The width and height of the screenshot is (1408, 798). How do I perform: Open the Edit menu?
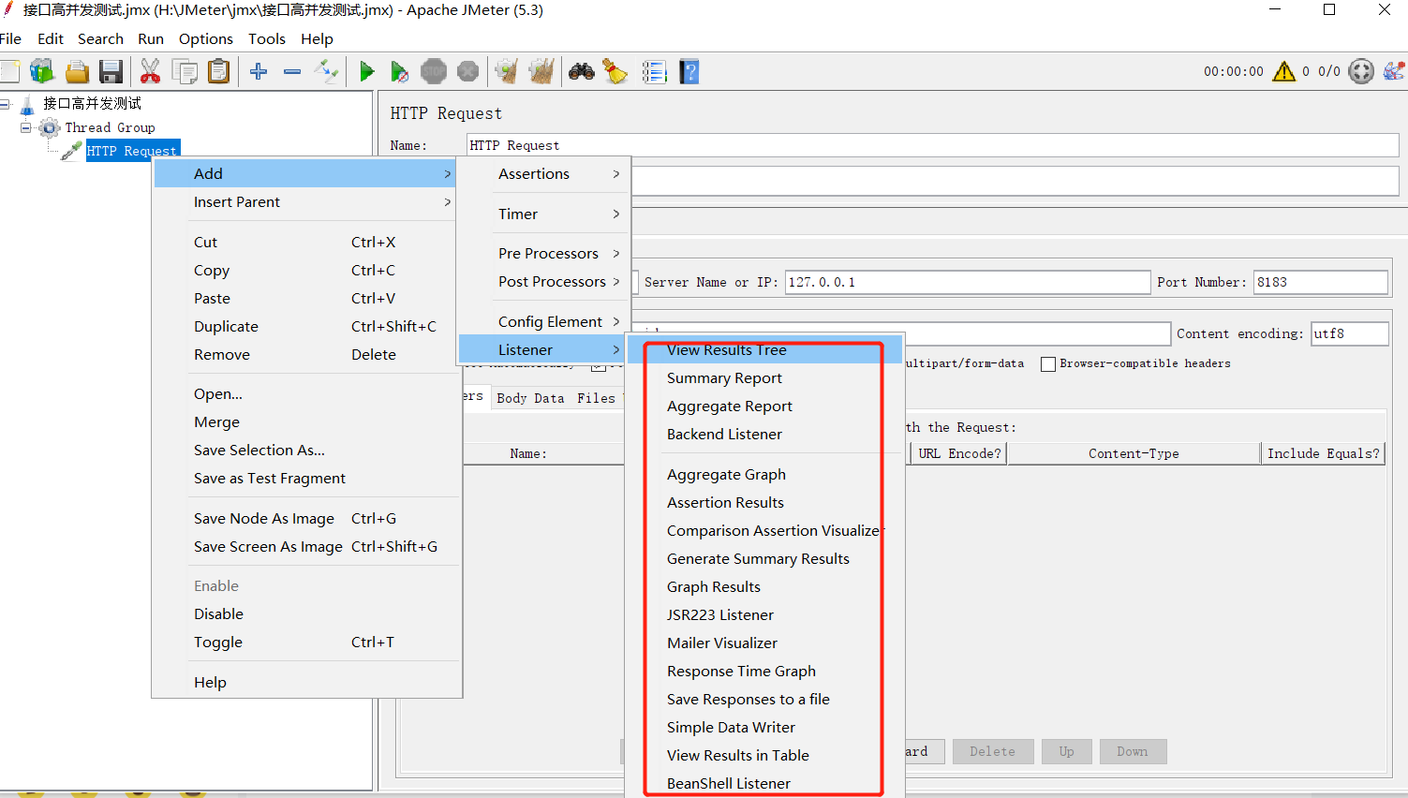[x=51, y=38]
